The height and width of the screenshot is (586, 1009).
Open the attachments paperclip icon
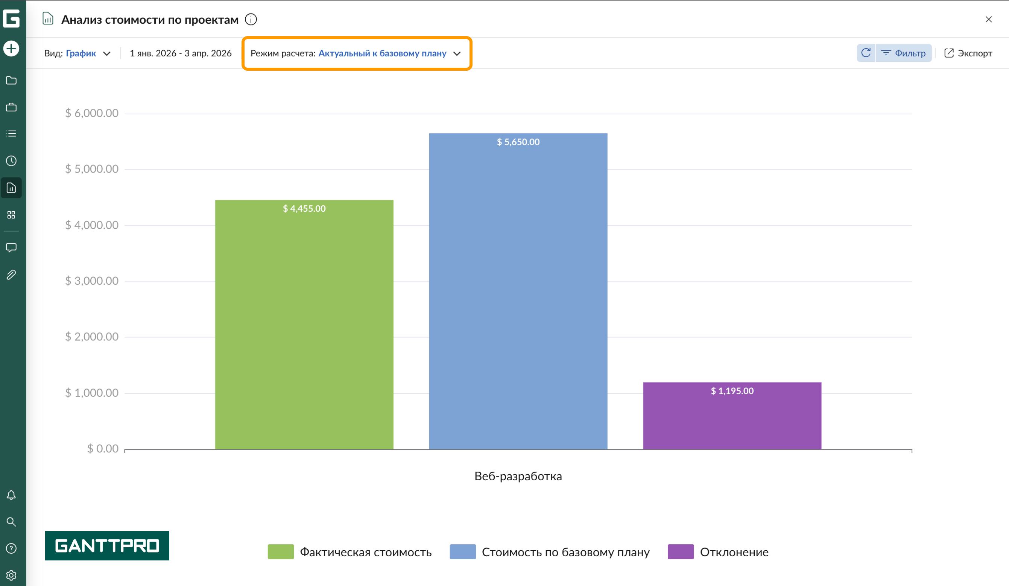[x=11, y=275]
